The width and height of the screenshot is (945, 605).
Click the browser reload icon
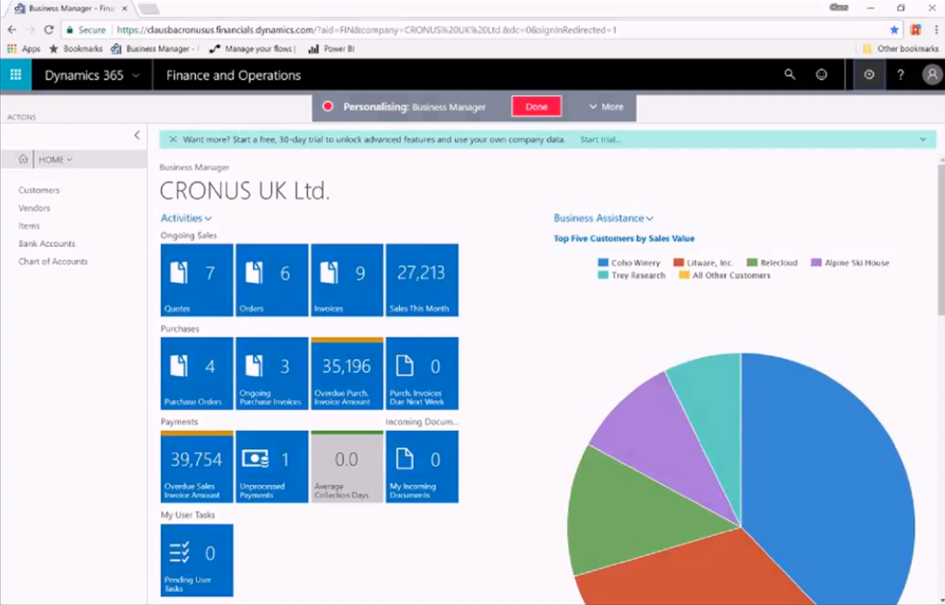click(49, 30)
